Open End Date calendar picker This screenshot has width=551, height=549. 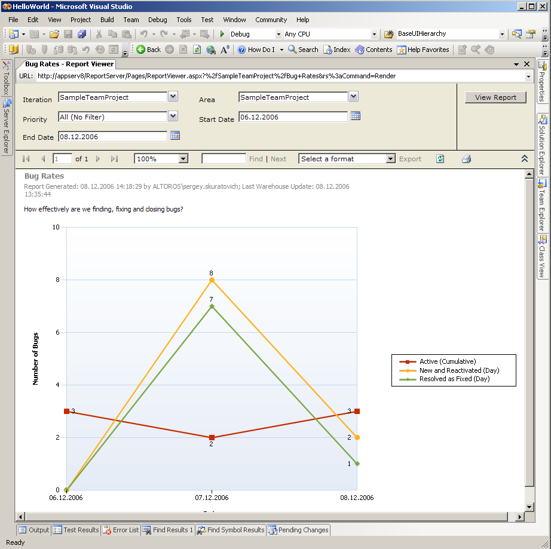pyautogui.click(x=175, y=136)
